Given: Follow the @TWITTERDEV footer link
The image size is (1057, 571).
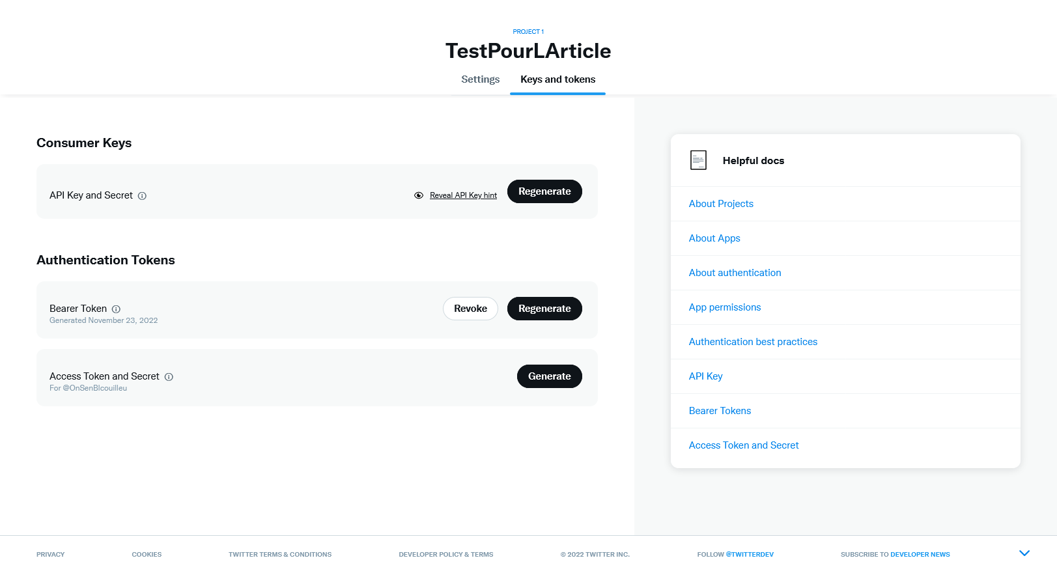Looking at the screenshot, I should (750, 555).
